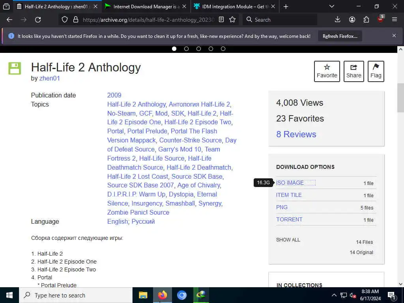Click the page vertical scrollbar thumb
The image size is (404, 303).
coord(400,98)
